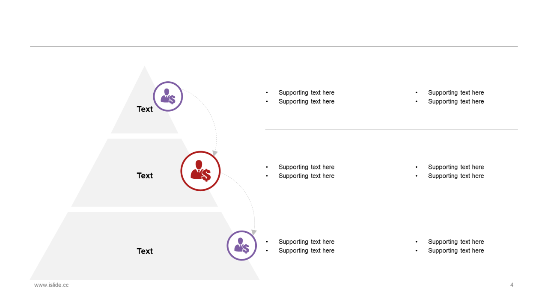Click the top purple businessman dollar icon
Image resolution: width=548 pixels, height=308 pixels.
tap(168, 97)
